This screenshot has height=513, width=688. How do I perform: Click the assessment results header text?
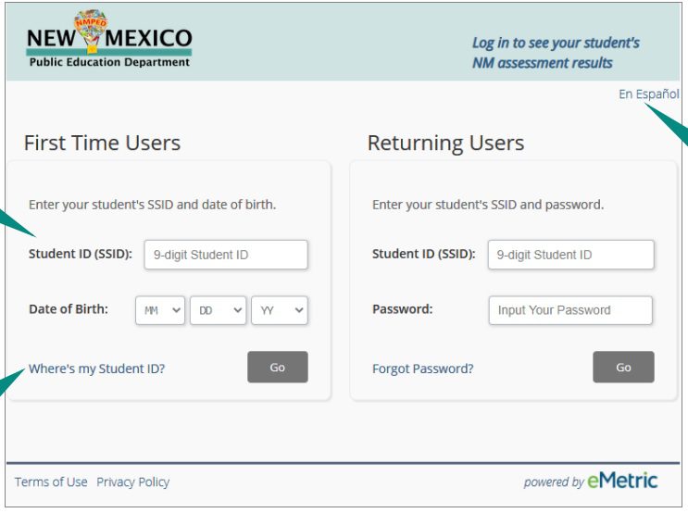[x=555, y=53]
